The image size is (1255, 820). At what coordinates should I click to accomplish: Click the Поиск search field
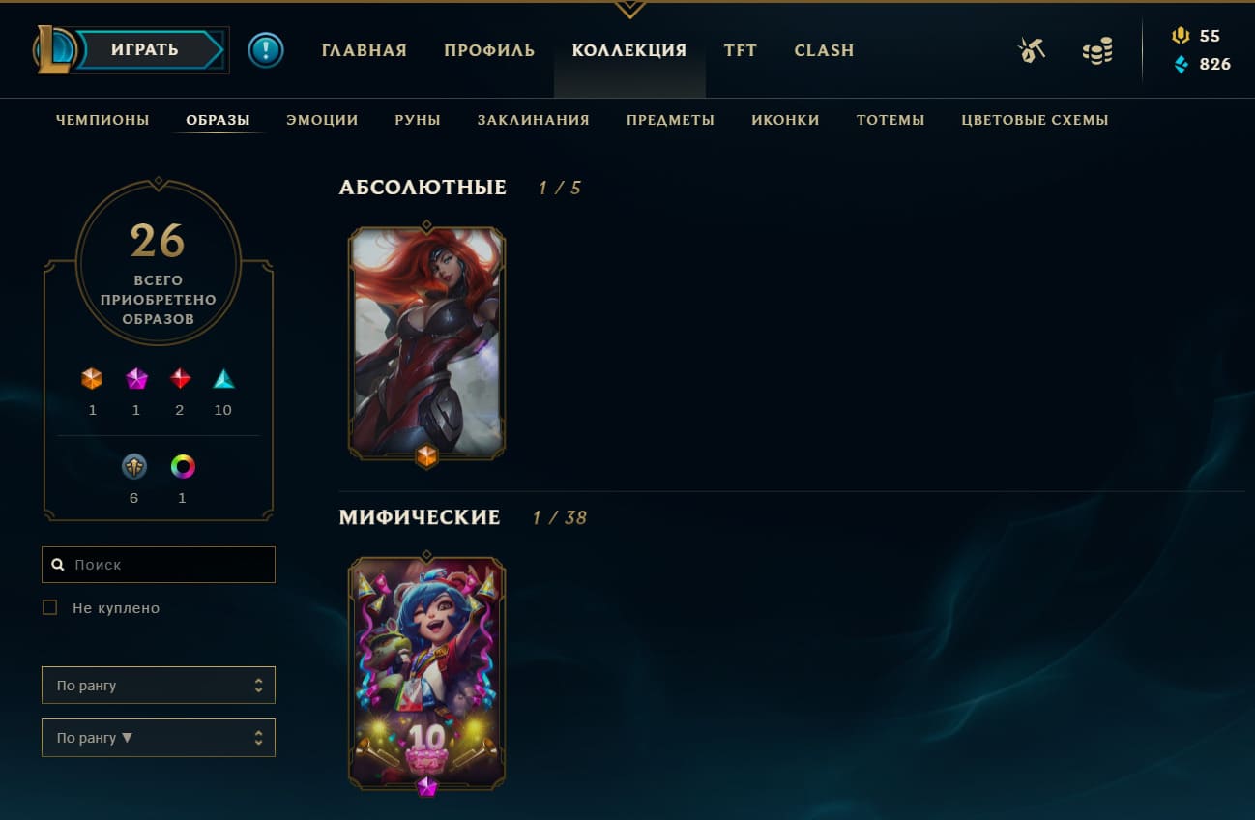[x=159, y=565]
